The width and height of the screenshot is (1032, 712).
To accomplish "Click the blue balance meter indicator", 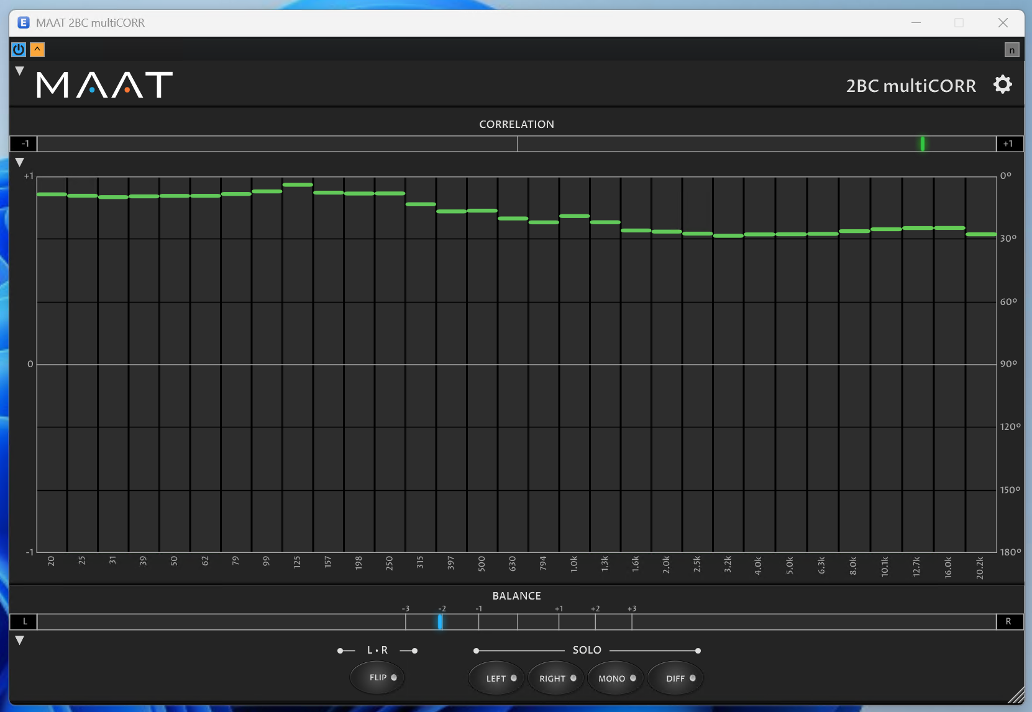I will pos(440,621).
